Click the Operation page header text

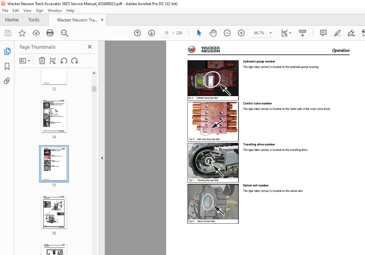pyautogui.click(x=341, y=51)
